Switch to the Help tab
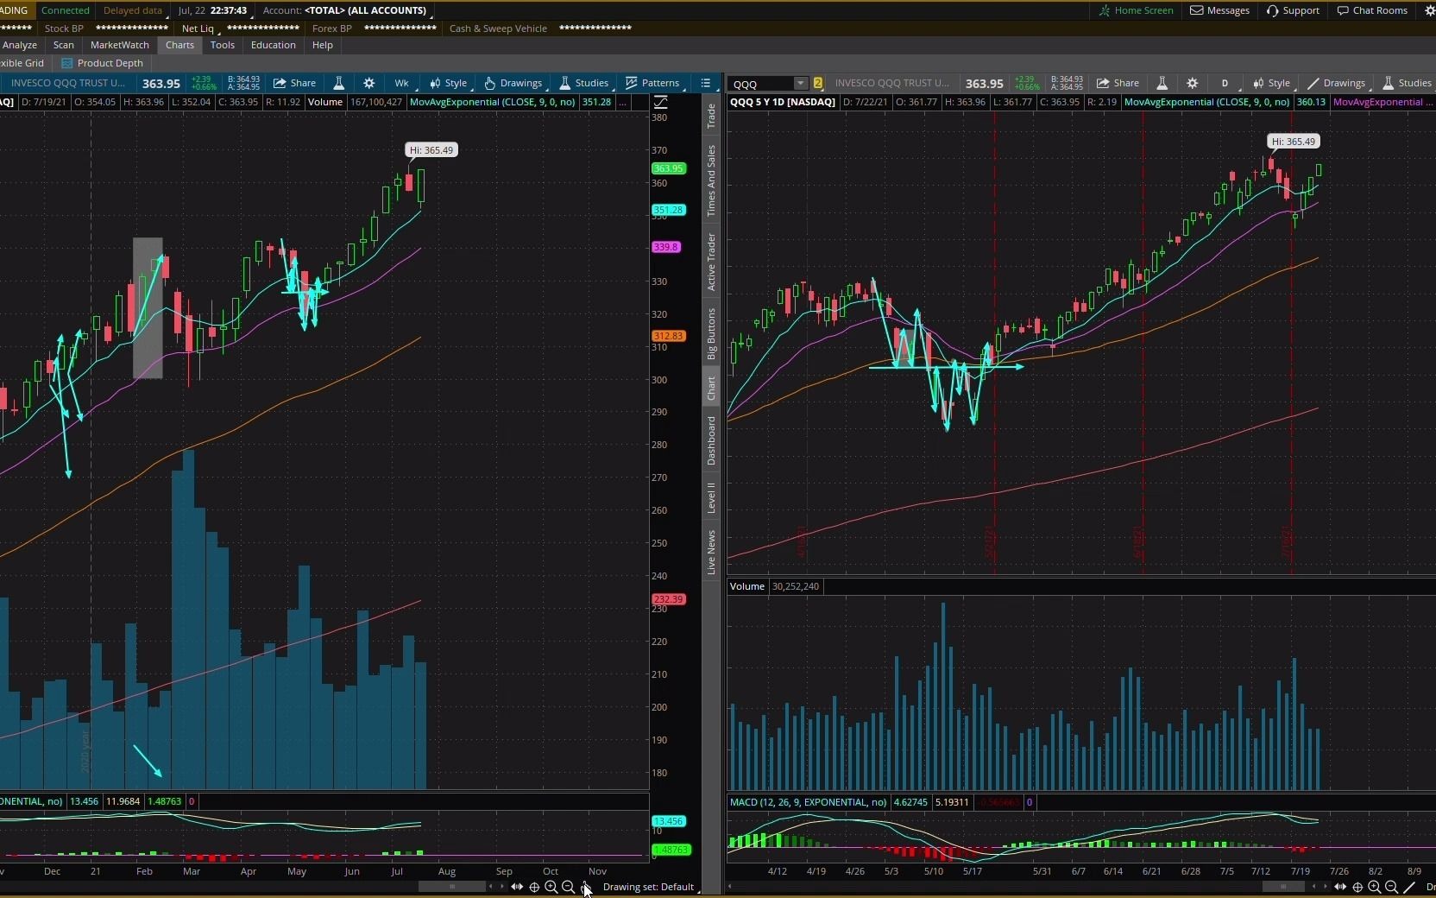1436x898 pixels. click(x=323, y=45)
